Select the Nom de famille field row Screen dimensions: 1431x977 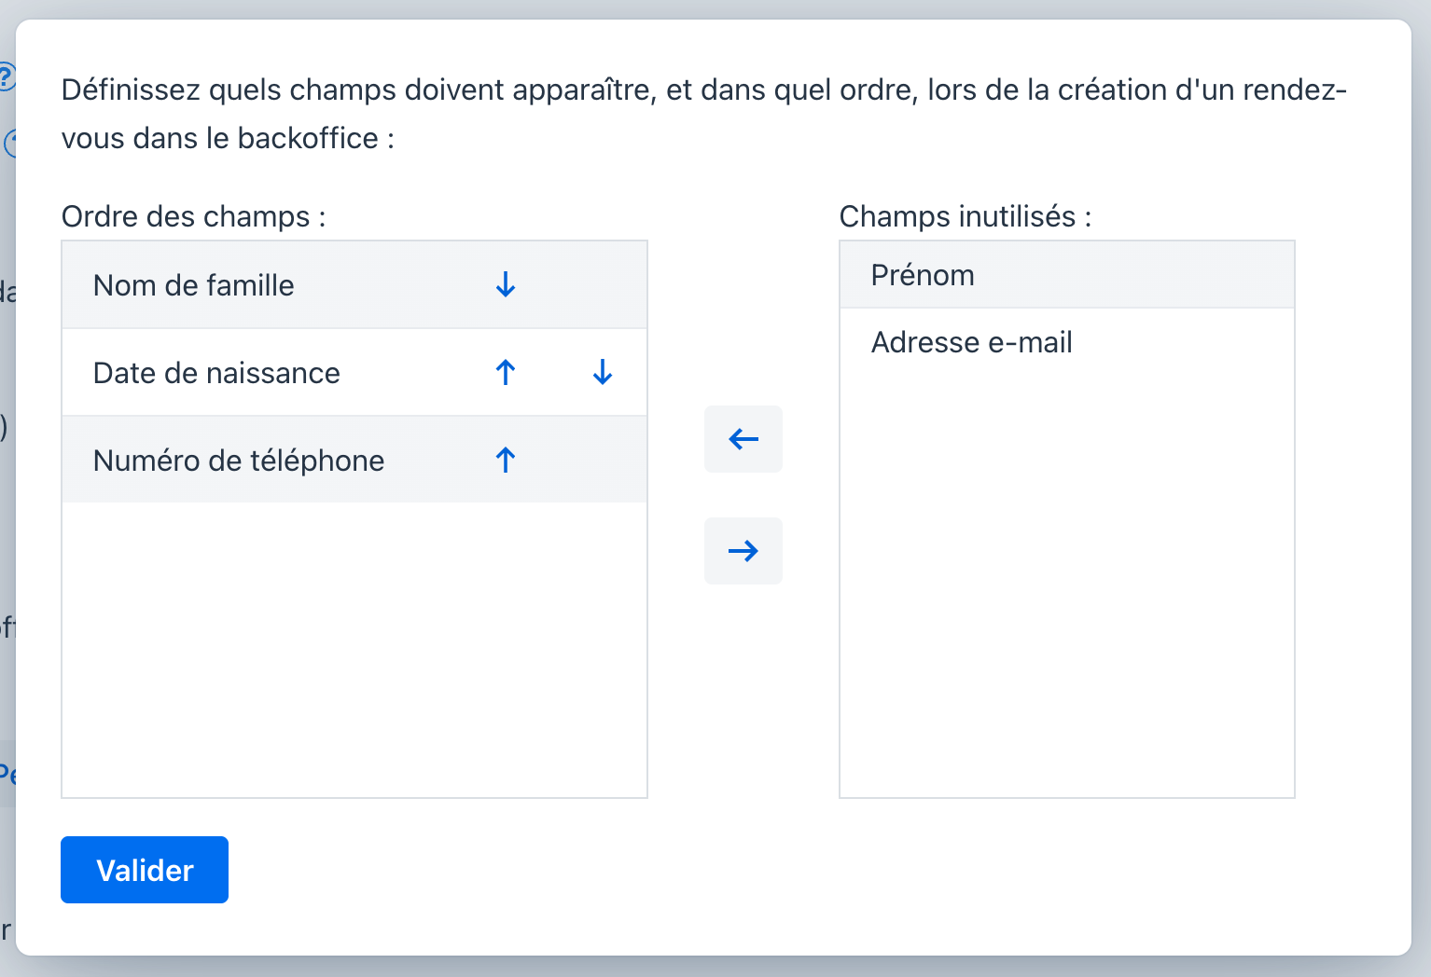(x=354, y=285)
